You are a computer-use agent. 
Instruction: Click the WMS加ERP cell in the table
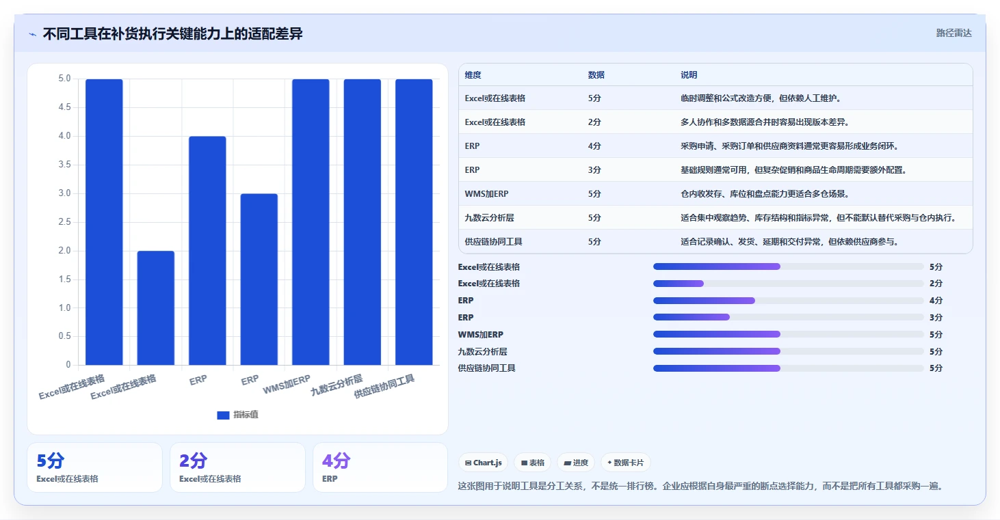pos(486,194)
